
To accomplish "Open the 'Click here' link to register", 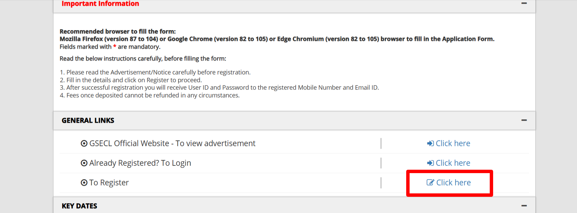I will [x=453, y=183].
